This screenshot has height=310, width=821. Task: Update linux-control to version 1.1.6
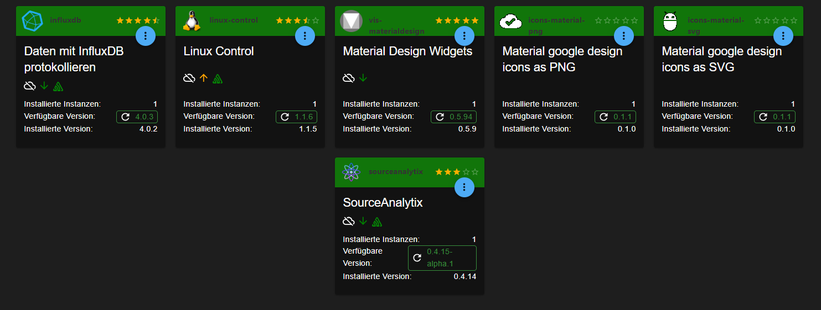[x=297, y=117]
